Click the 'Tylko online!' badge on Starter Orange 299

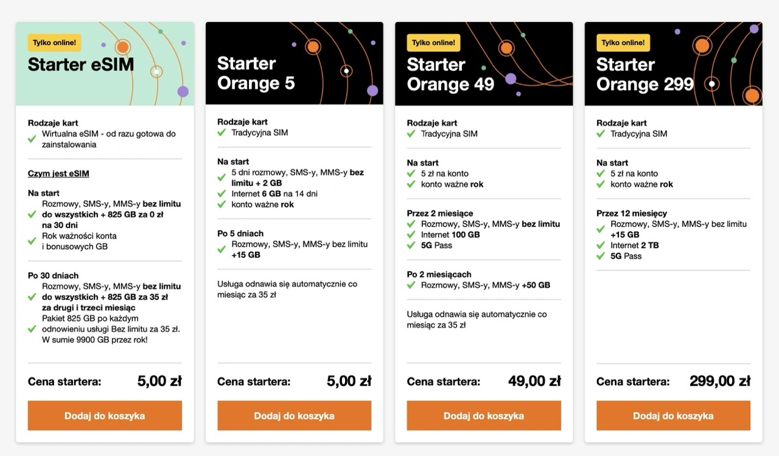[x=623, y=43]
